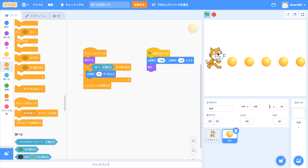Screen dimensions: 308x168
Task: Open the 編集 menu
Action: click(51, 5)
